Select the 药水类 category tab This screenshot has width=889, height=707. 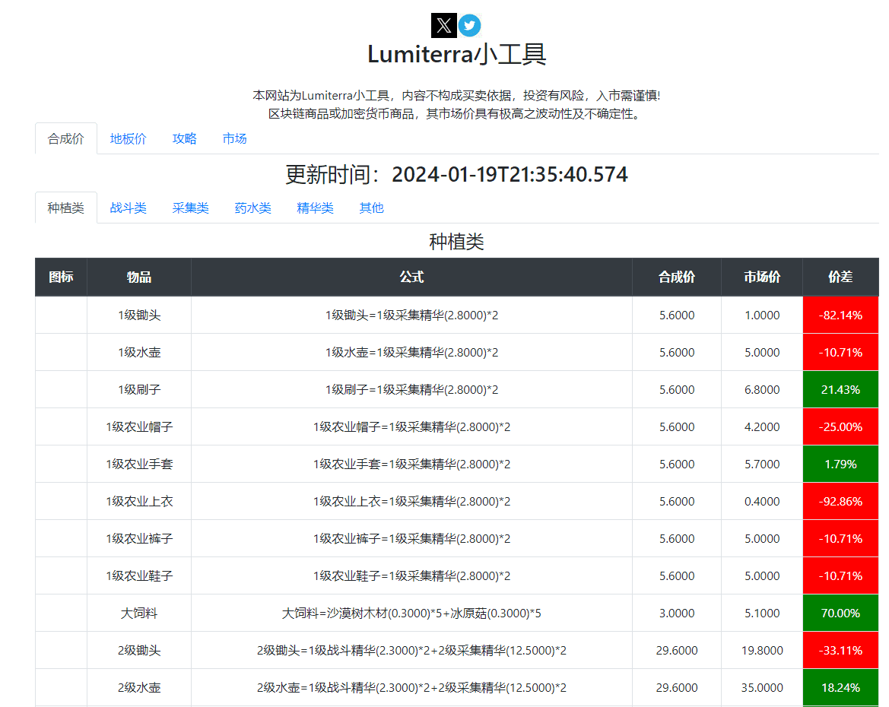tap(252, 208)
